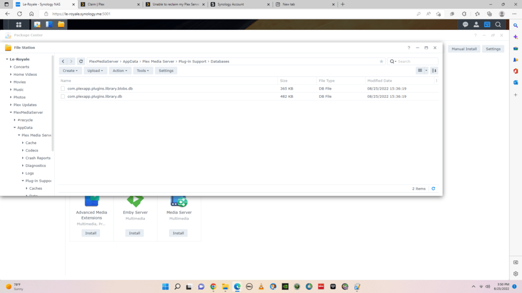Open the Plex Updates folder in tree
The width and height of the screenshot is (522, 293).
pyautogui.click(x=25, y=105)
